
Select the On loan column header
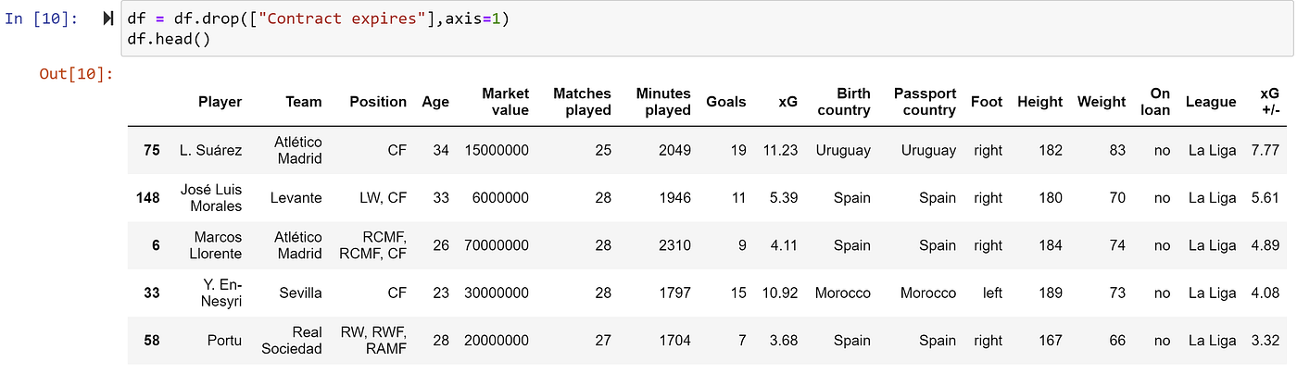[1160, 102]
